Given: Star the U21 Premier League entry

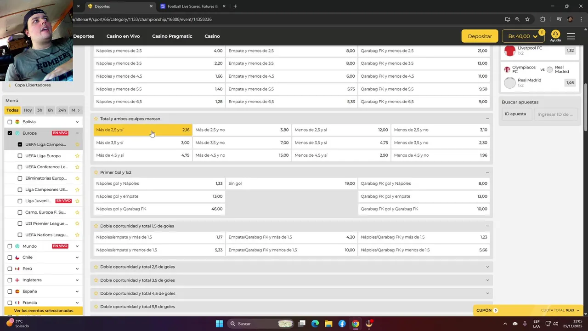Looking at the screenshot, I should pos(77,224).
